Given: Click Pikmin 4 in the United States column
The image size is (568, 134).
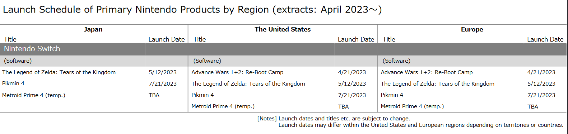Looking at the screenshot, I should pos(202,95).
